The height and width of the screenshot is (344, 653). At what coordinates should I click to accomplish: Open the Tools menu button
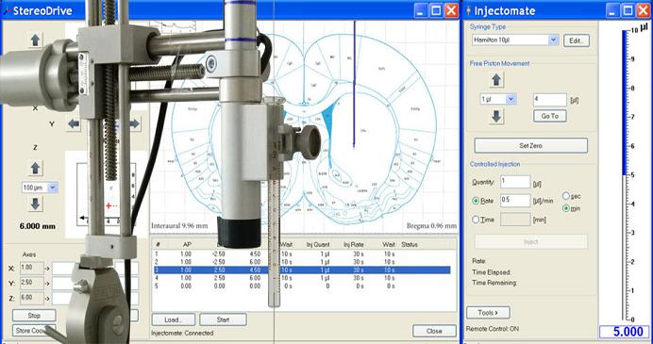(488, 312)
